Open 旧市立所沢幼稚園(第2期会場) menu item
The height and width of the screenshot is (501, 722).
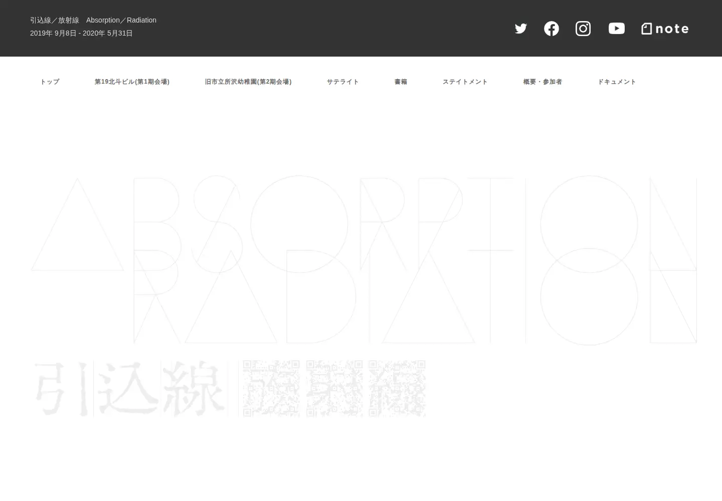coord(248,82)
